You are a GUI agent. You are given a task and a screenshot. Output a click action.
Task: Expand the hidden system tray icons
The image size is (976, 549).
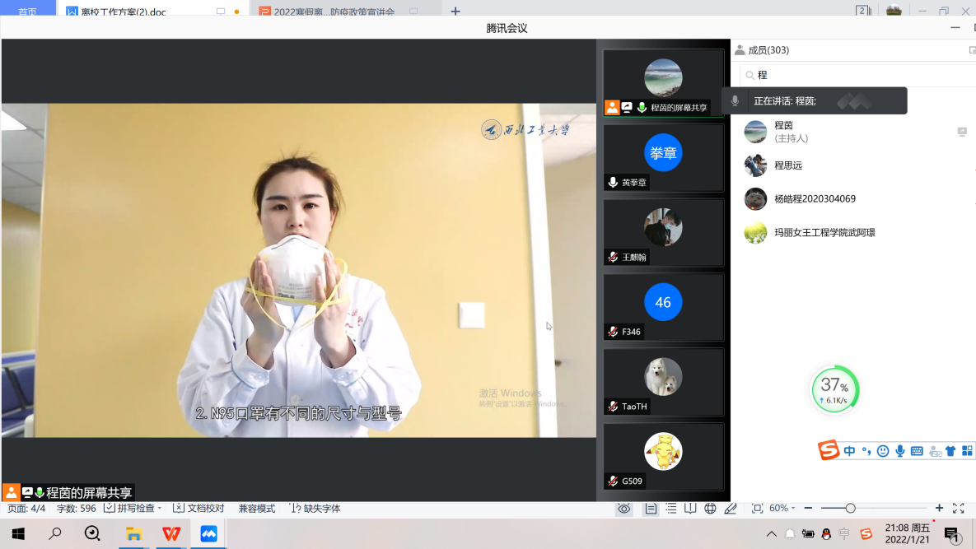771,534
